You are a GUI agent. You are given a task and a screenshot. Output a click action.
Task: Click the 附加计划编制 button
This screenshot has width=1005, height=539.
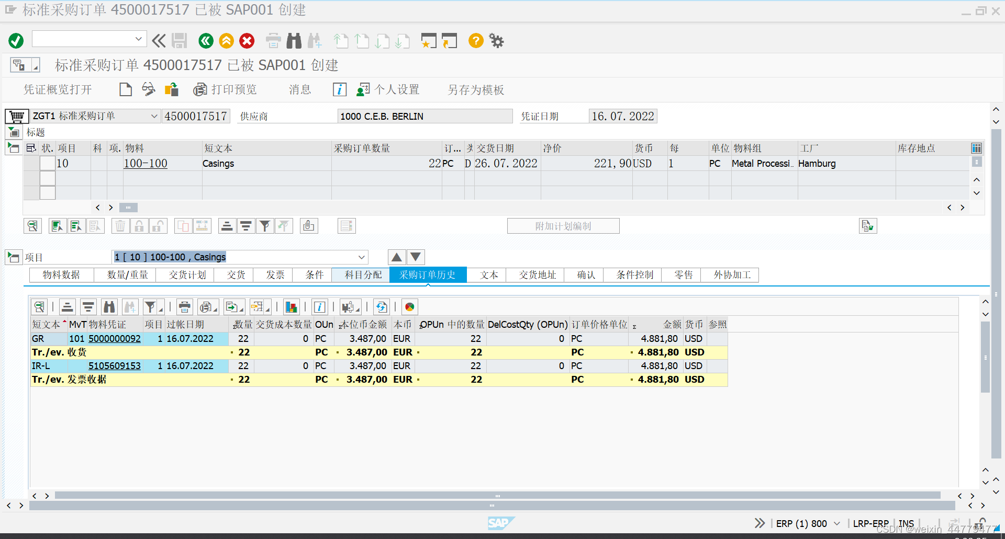(x=563, y=226)
